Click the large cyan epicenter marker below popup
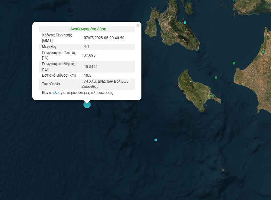 (x=87, y=104)
